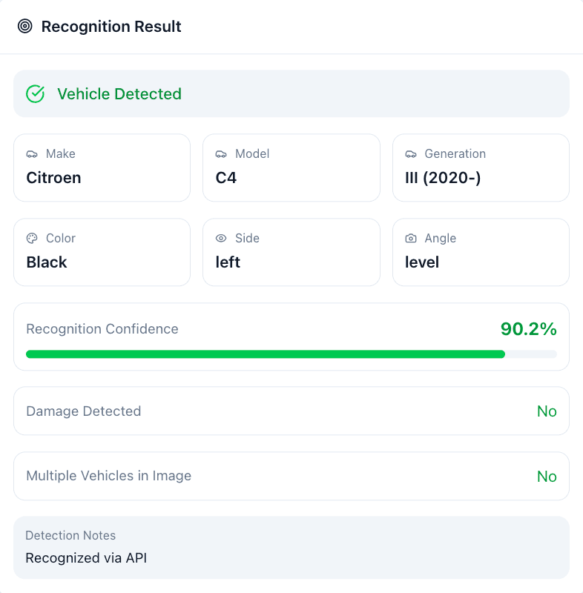Toggle the Damage Detected value
Screen dimensions: 583x593
click(547, 411)
